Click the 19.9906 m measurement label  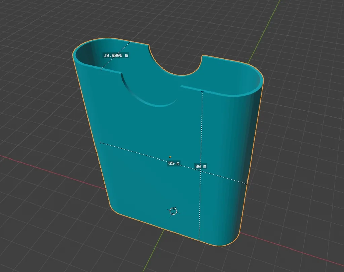point(116,55)
